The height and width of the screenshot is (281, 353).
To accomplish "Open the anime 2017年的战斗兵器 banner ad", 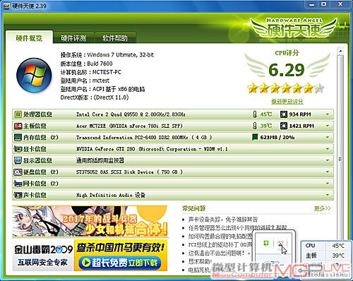I will [x=90, y=221].
